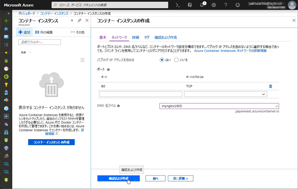Sort by the 名前 column header
298x189 pixels.
click(x=23, y=52)
